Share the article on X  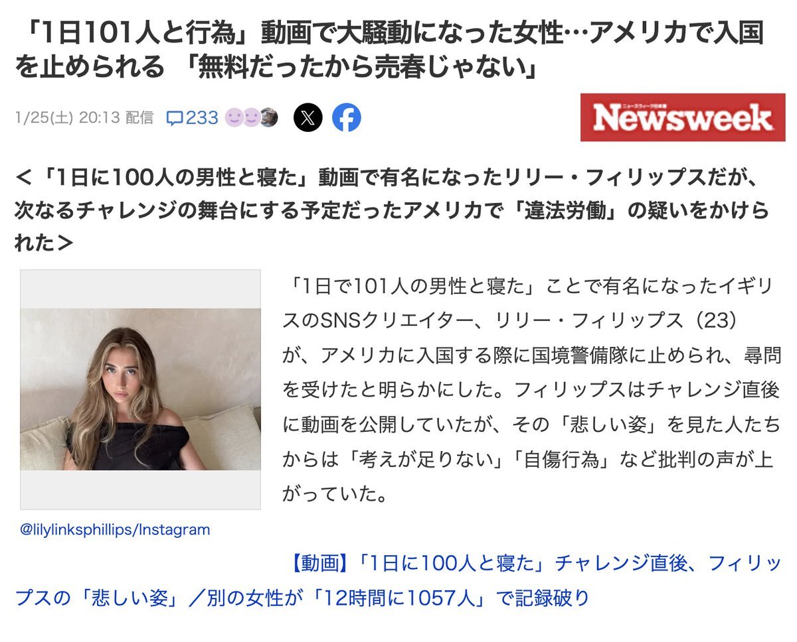point(308,118)
